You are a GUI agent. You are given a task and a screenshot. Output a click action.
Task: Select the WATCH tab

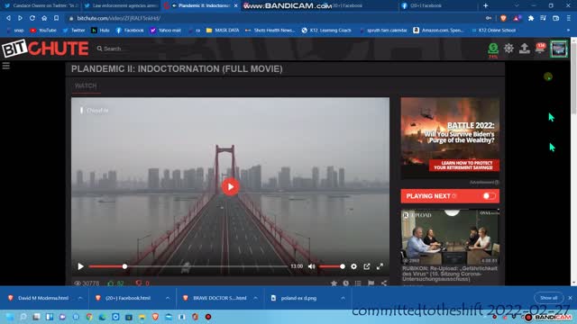click(86, 86)
